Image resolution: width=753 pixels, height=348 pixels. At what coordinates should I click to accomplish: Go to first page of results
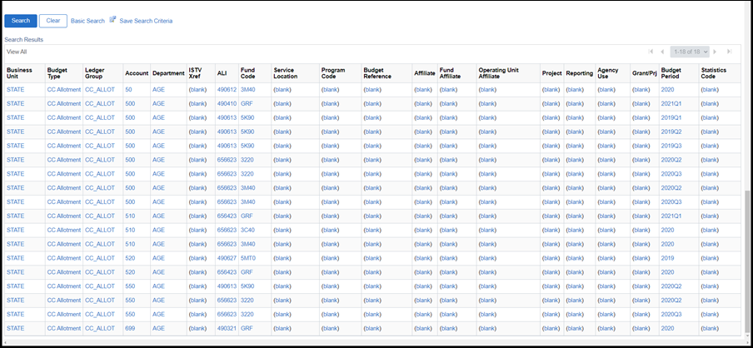pyautogui.click(x=651, y=52)
